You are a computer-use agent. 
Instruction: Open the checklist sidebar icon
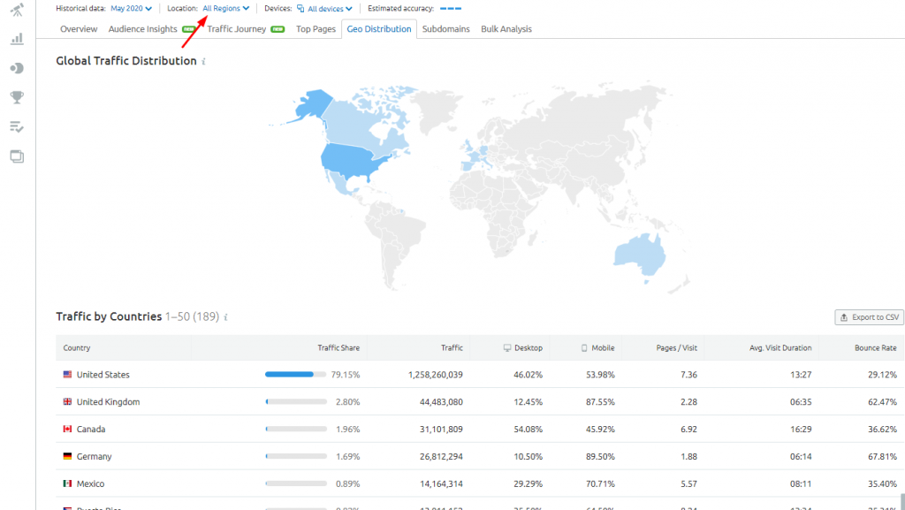pos(18,127)
